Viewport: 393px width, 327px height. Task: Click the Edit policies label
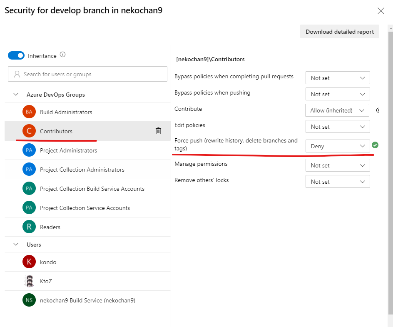pos(190,125)
